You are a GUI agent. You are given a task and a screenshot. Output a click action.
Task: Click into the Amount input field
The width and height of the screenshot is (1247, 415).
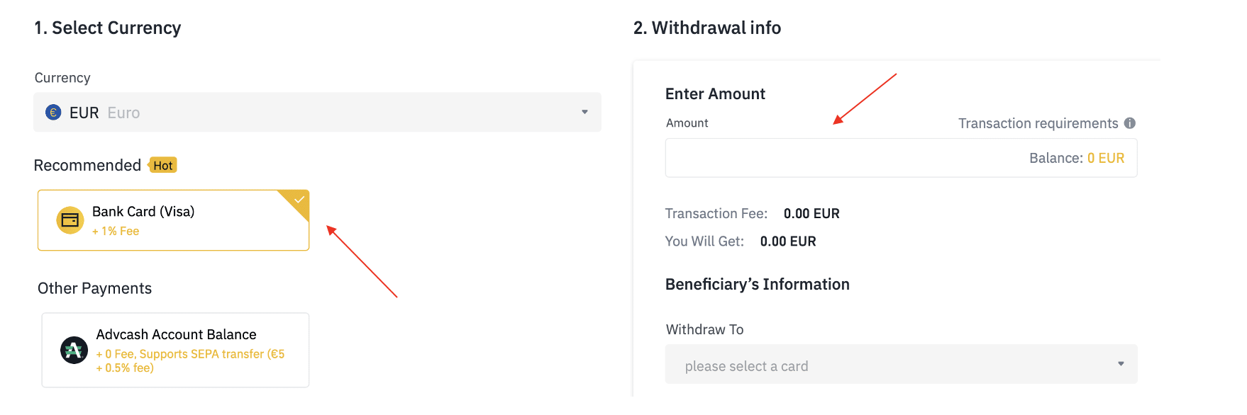tap(844, 158)
